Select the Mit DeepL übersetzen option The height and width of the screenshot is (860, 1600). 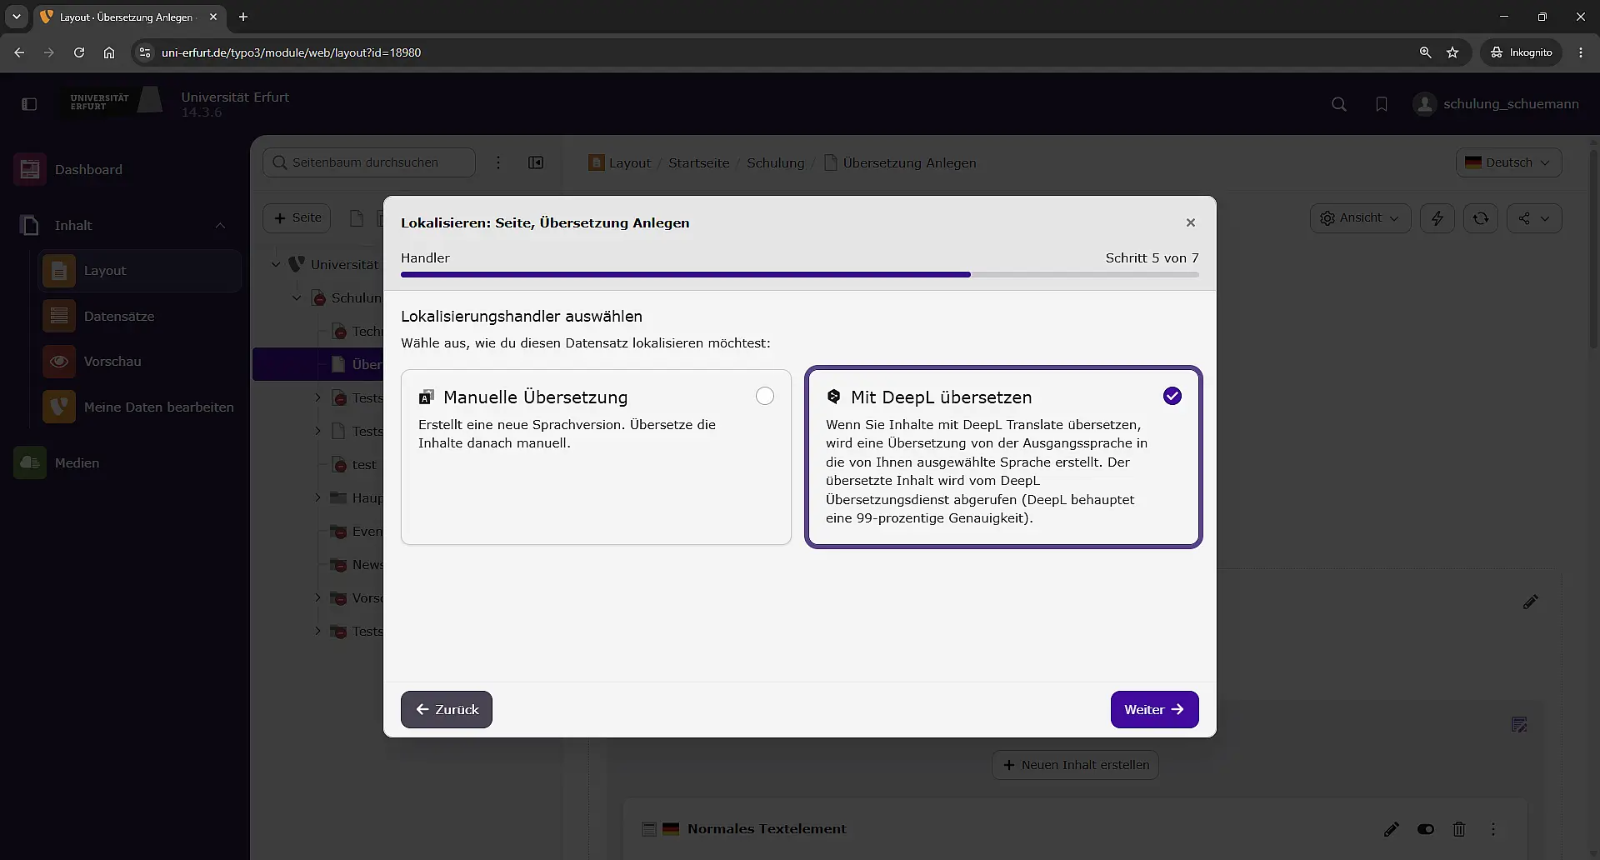[1003, 457]
